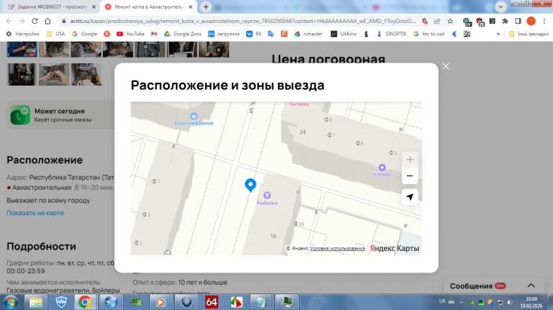Viewport: 553px width, 310px height.
Task: Open the Chrome three-dot menu
Action: (x=544, y=21)
